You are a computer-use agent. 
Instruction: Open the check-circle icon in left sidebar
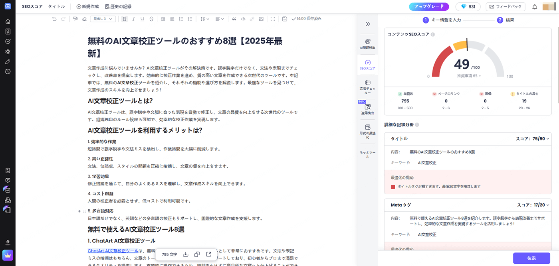click(8, 41)
